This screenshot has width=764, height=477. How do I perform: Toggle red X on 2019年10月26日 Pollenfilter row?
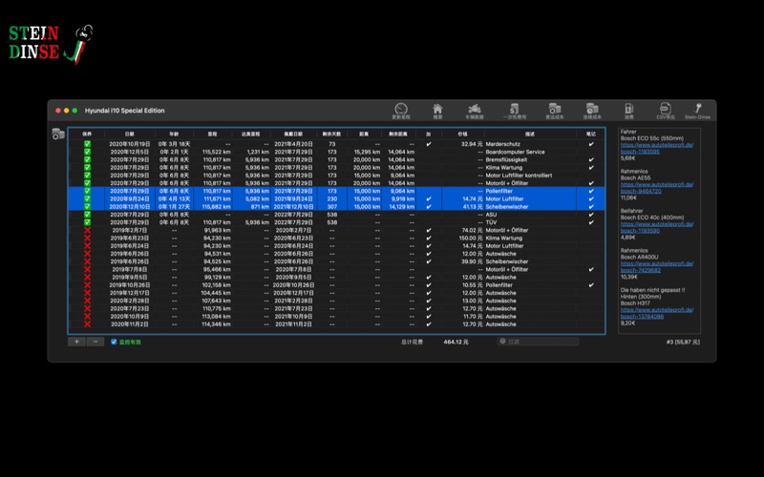(x=87, y=285)
